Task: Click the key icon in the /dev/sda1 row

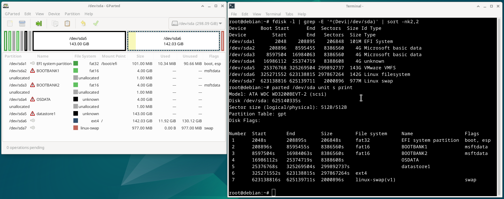Action: [x=33, y=63]
